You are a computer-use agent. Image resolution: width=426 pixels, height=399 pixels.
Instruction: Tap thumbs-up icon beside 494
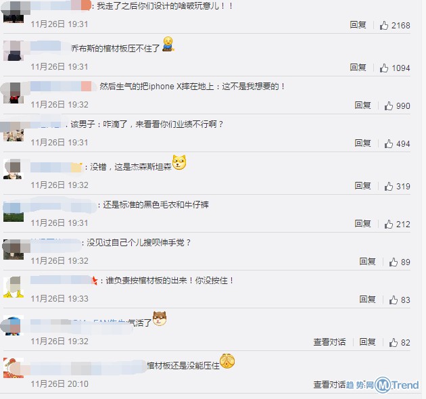tap(389, 143)
